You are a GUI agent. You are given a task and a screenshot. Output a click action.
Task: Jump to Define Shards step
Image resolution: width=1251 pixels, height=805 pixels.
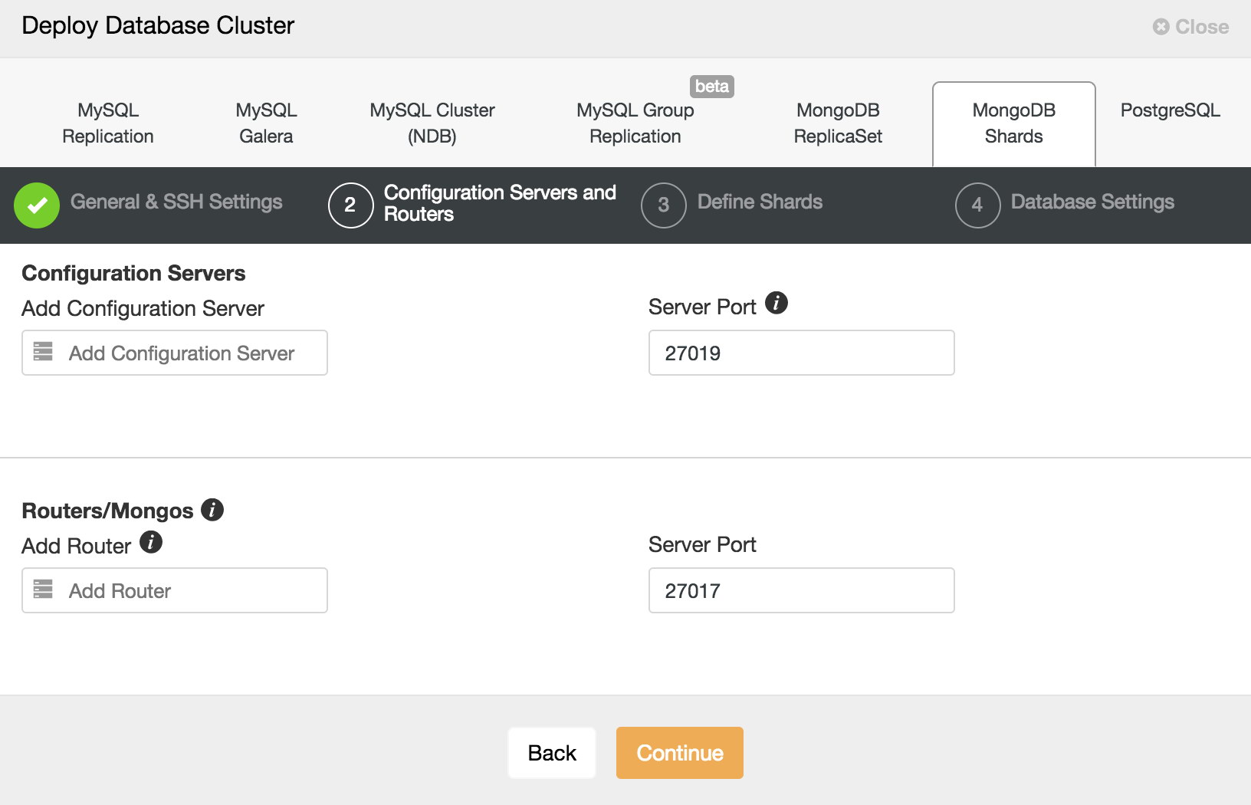(760, 202)
